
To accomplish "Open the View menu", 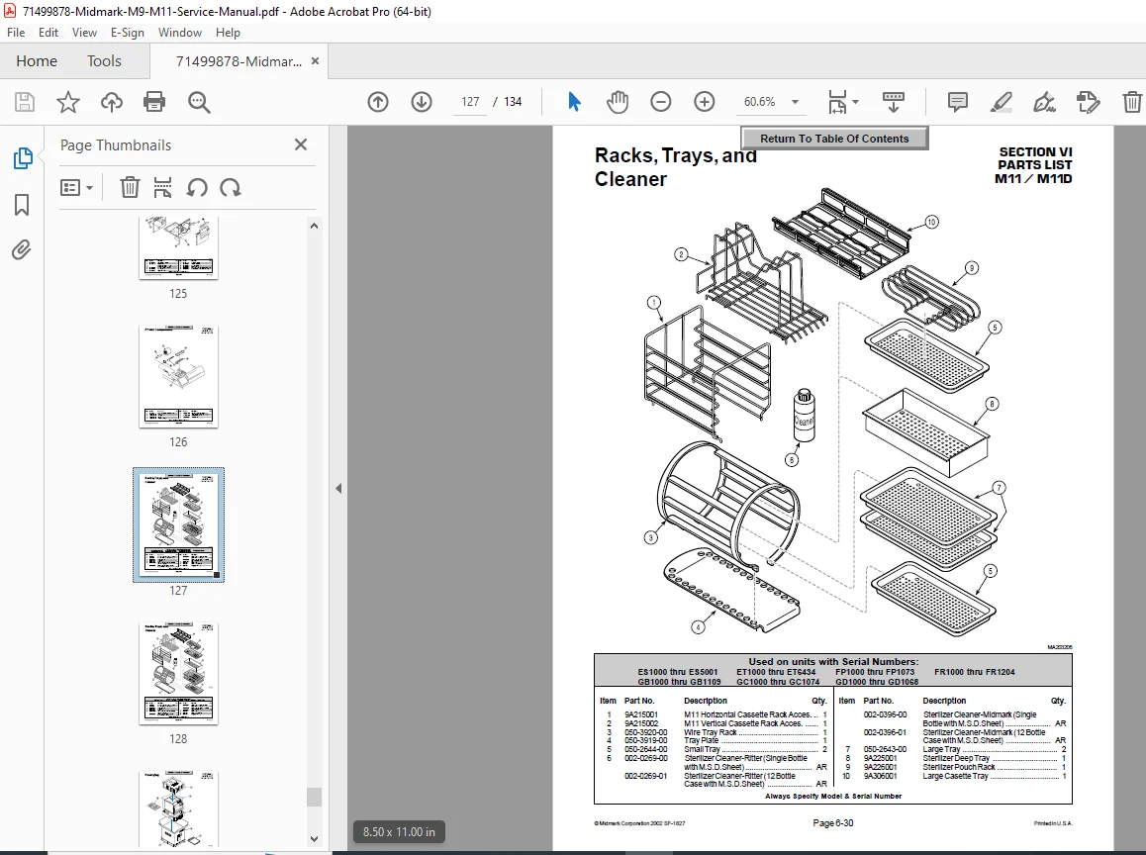I will click(x=84, y=32).
